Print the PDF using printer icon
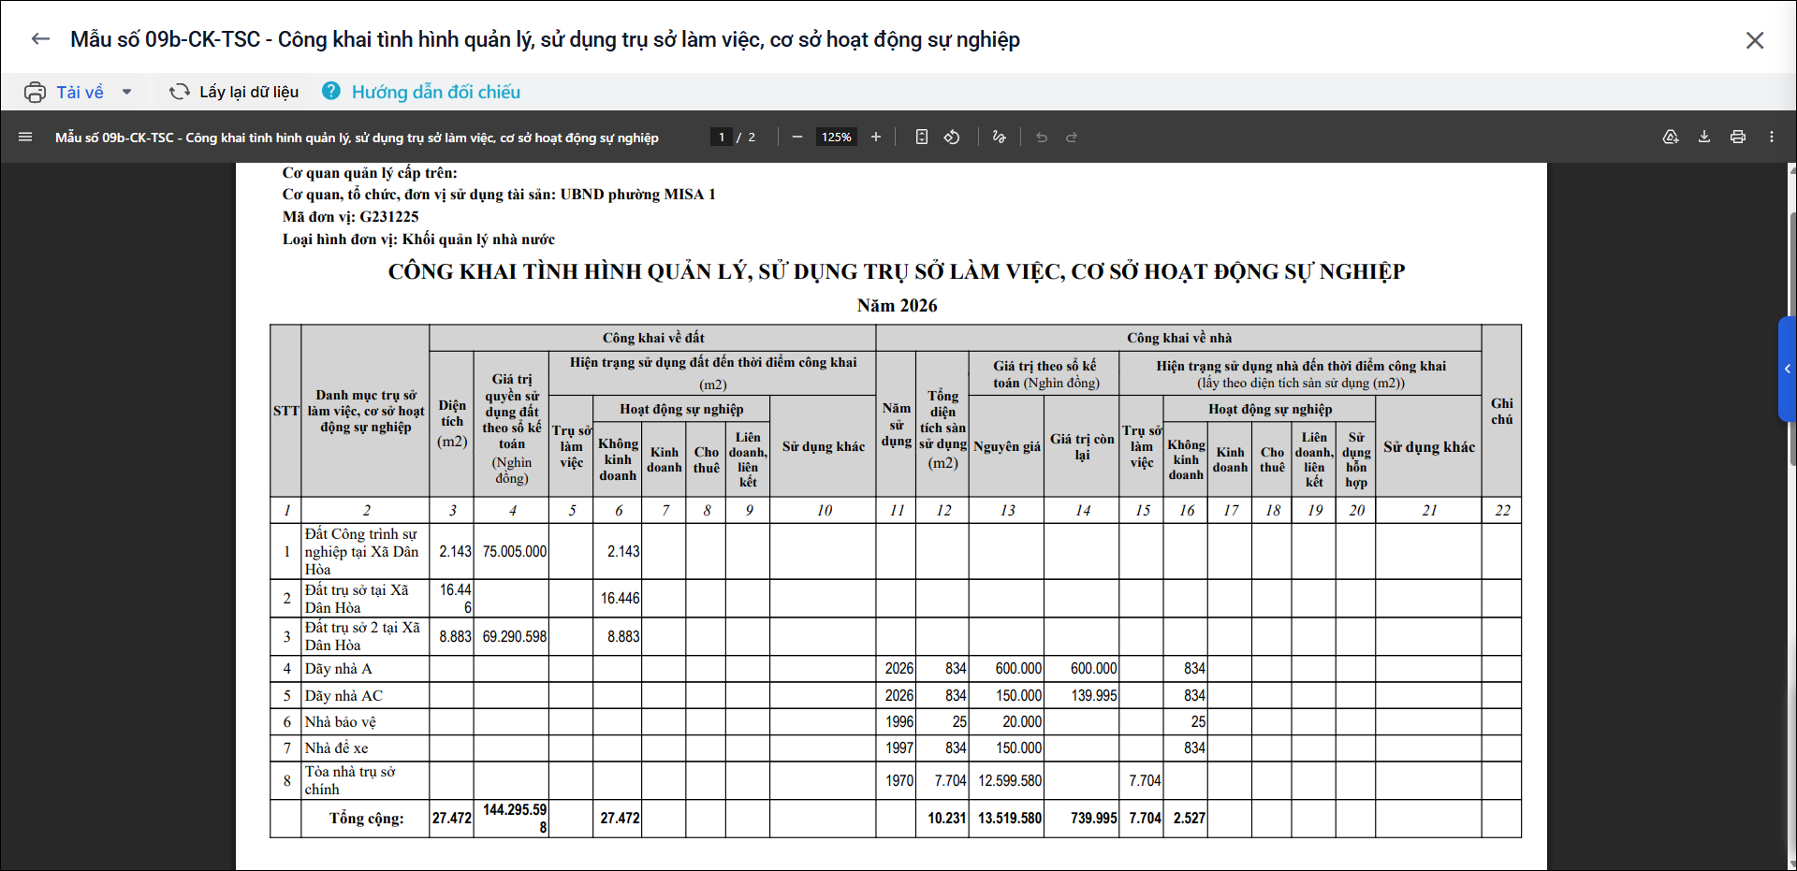Screen dimensions: 1797x871 coord(1738,137)
